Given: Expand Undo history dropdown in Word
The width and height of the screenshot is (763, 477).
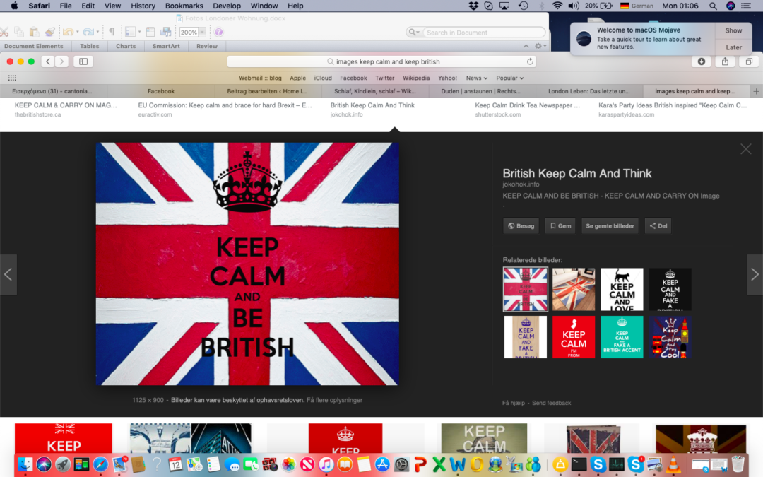Looking at the screenshot, I should [x=78, y=32].
